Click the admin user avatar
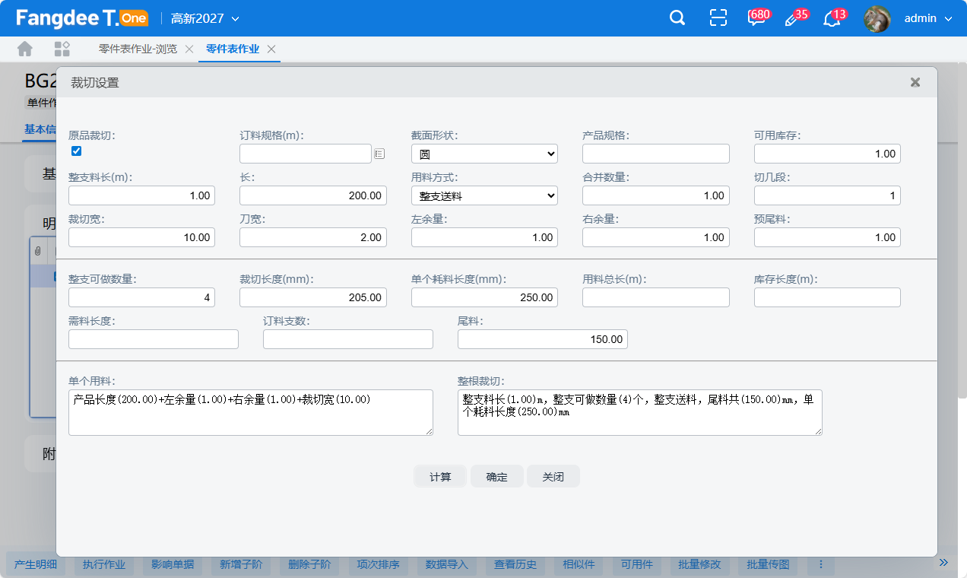 (877, 18)
